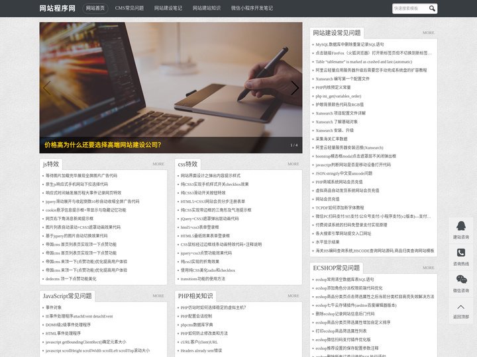477x357 pixels.
Task: Open 水平显示结果 link
Action: 327,242
